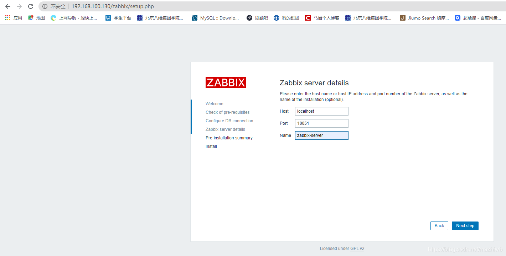Screen dimensions: 506x256
Task: Open the GPL v2 license link
Action: (357, 249)
